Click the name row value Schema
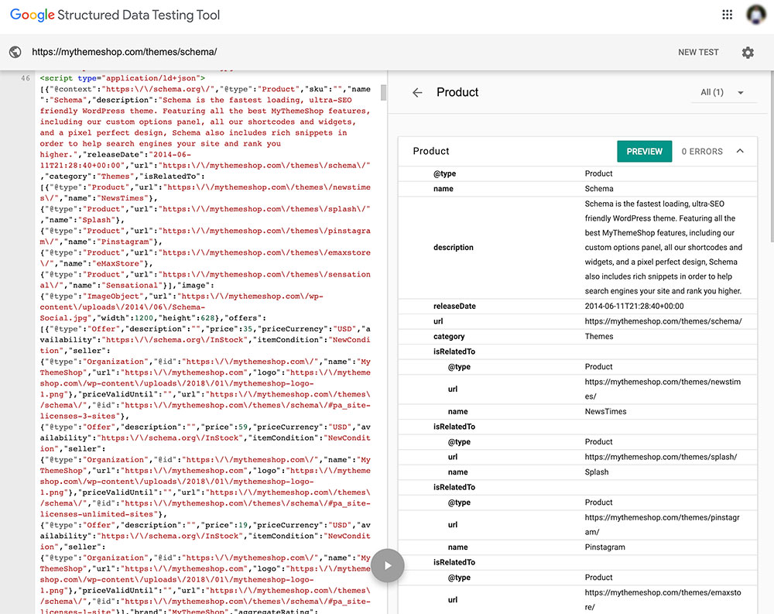 [x=599, y=189]
